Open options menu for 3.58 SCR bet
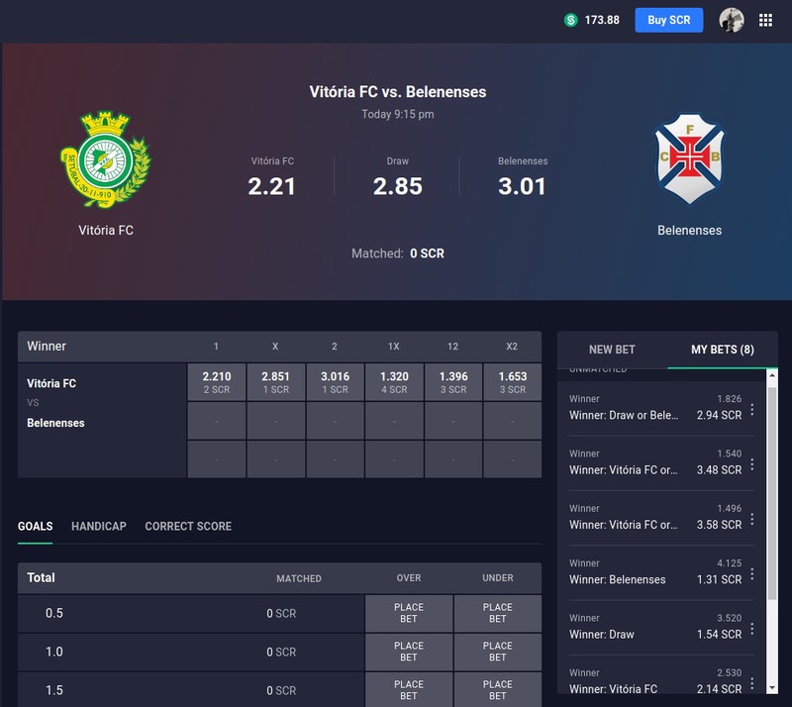This screenshot has height=707, width=792. click(752, 519)
